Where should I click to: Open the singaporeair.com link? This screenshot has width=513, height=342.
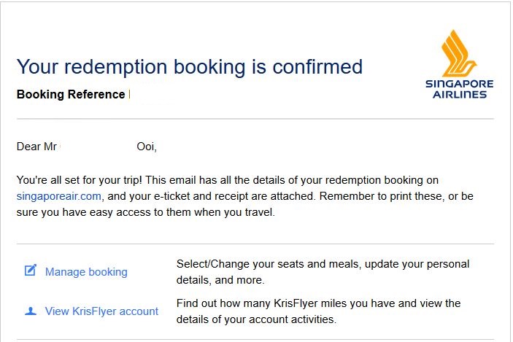(59, 196)
